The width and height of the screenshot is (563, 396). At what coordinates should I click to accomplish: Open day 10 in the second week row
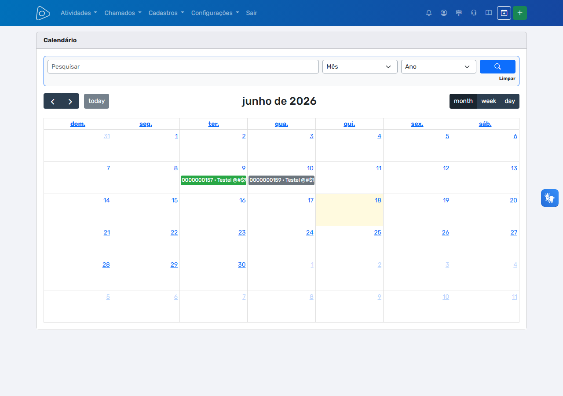pyautogui.click(x=310, y=169)
